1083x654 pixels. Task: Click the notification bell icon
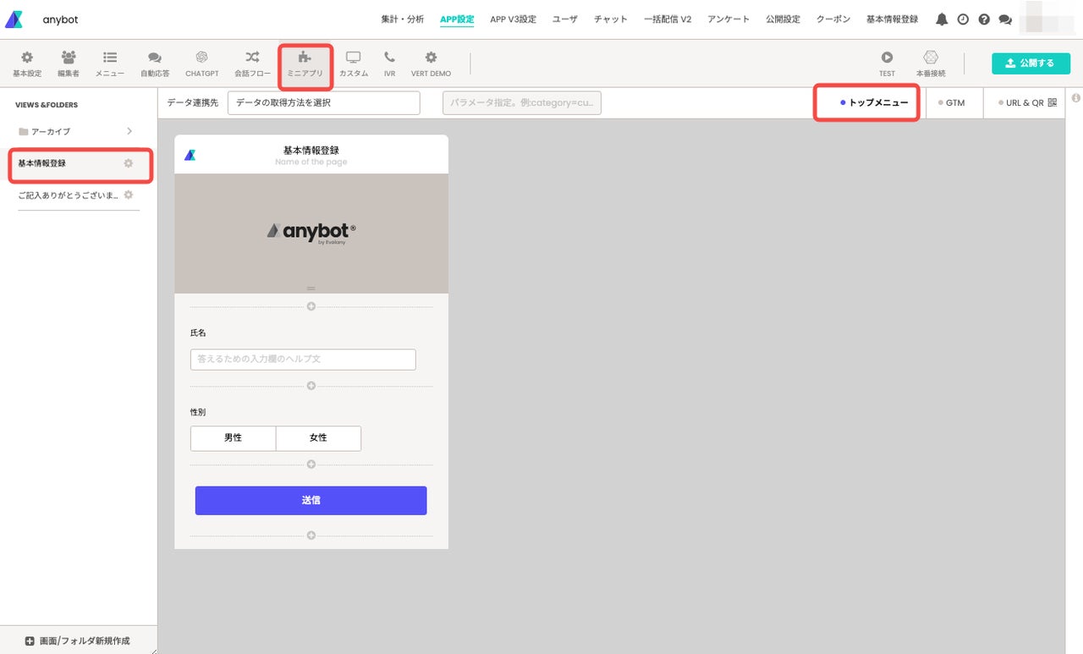pyautogui.click(x=942, y=19)
